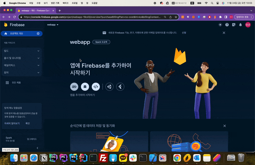Click the address bar URL field
The width and height of the screenshot is (255, 165).
[x=92, y=17]
